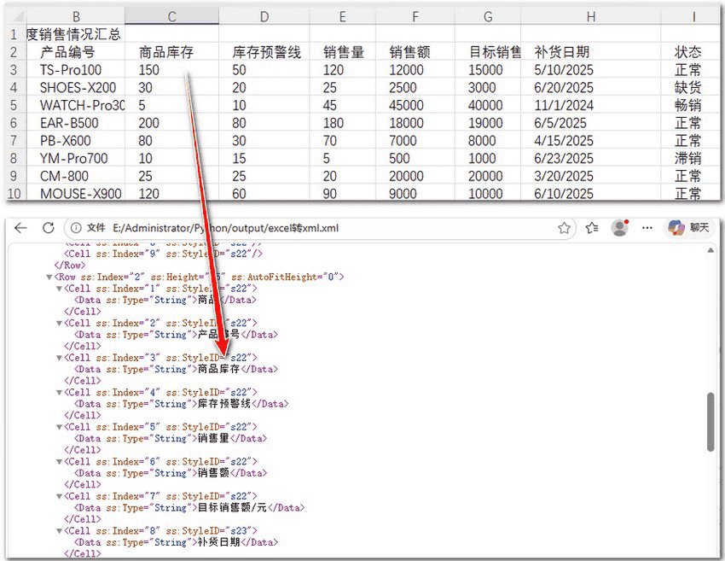Click XML data text 销售量
Viewport: 725px width, 561px height.
point(213,438)
